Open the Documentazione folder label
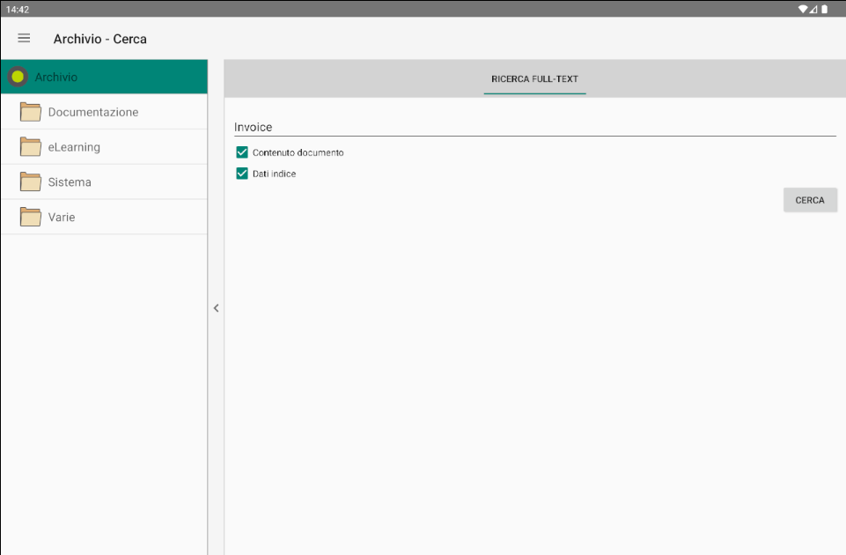This screenshot has width=846, height=555. tap(93, 113)
